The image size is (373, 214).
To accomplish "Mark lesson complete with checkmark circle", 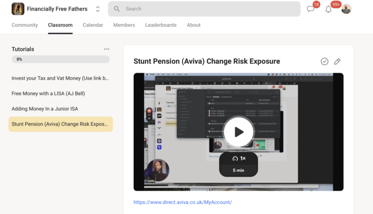I will [x=324, y=62].
